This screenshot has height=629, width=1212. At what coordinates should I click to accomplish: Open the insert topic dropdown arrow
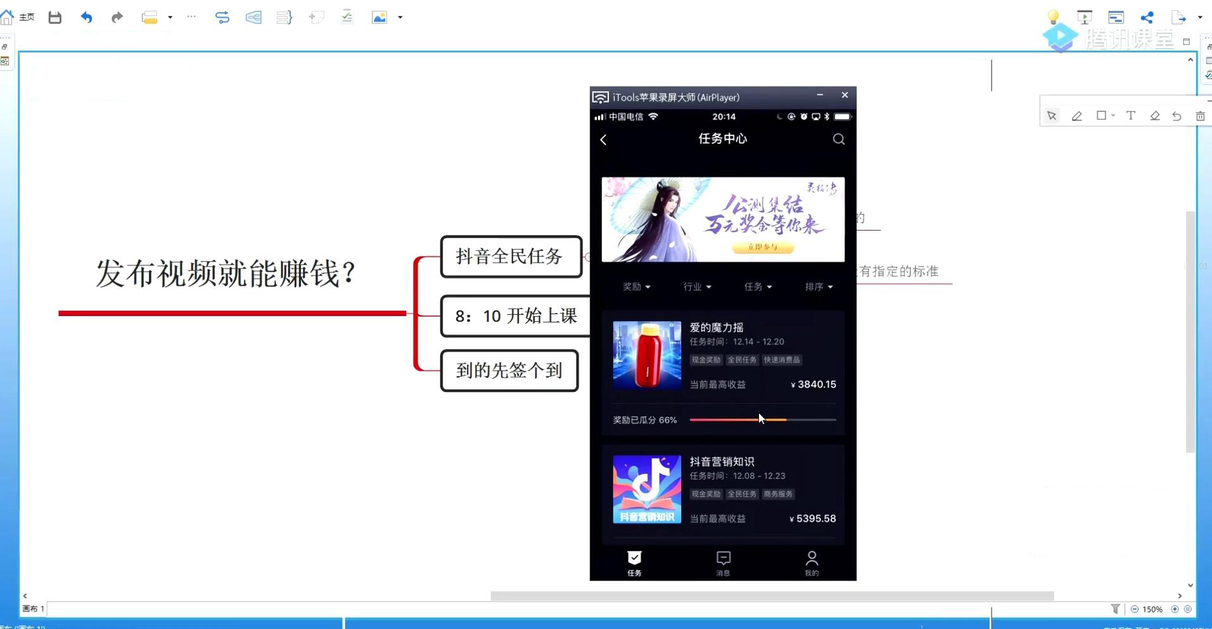[170, 18]
